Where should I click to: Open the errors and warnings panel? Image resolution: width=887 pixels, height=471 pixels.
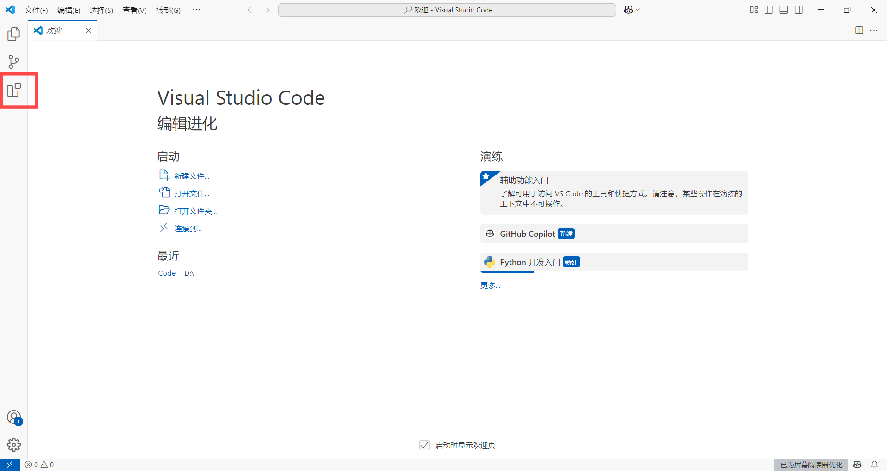coord(39,465)
